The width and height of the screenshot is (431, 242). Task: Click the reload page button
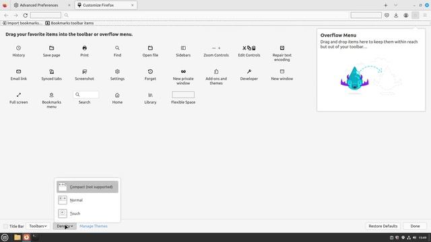26,15
